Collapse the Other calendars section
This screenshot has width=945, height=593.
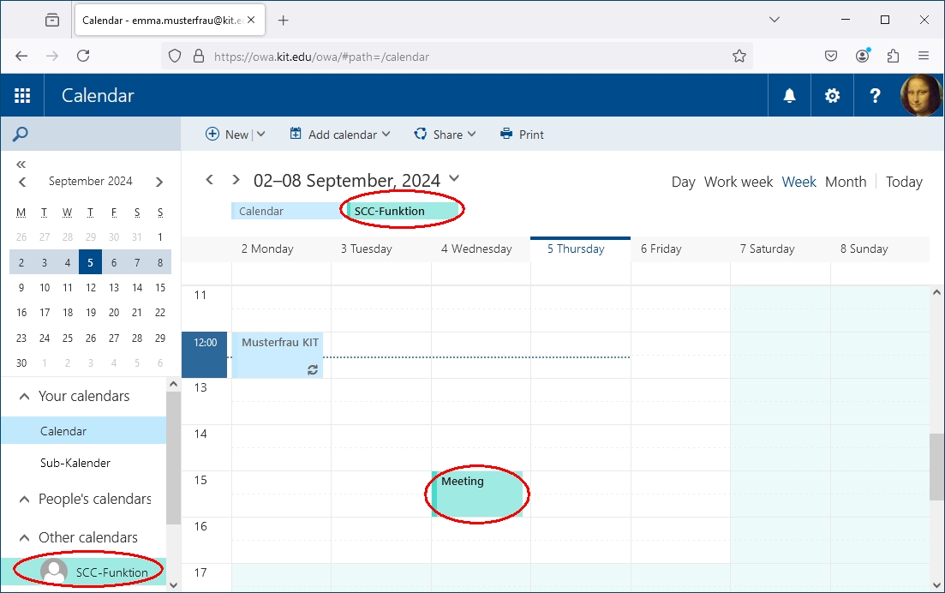pyautogui.click(x=21, y=537)
